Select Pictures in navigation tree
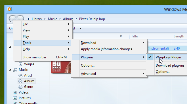 click(x=25, y=98)
